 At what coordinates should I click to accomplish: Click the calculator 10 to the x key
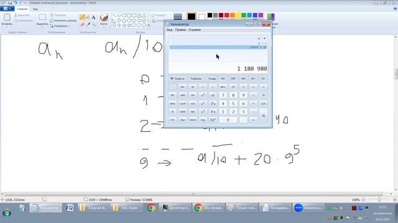(x=213, y=120)
